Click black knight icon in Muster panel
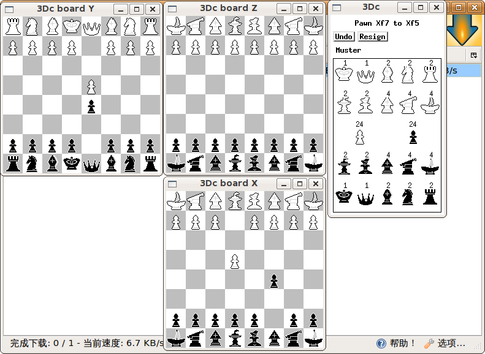485x354 pixels. [x=408, y=197]
